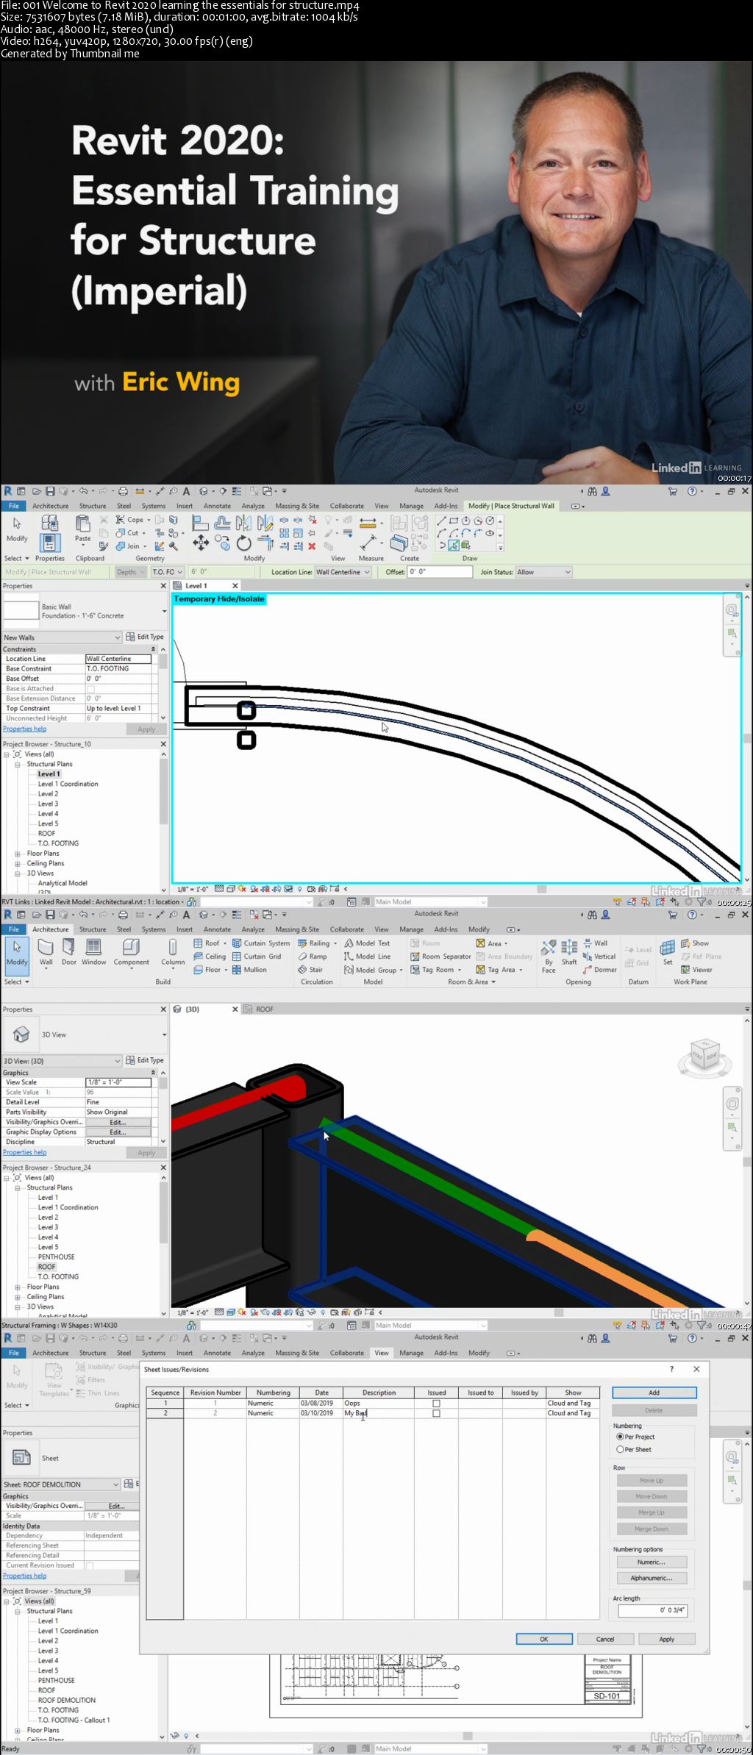Image resolution: width=753 pixels, height=1755 pixels.
Task: Activate the Join geometry tool
Action: 128,546
